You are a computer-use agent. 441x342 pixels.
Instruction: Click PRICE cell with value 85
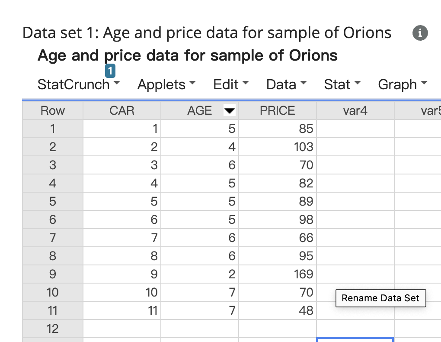click(x=277, y=129)
